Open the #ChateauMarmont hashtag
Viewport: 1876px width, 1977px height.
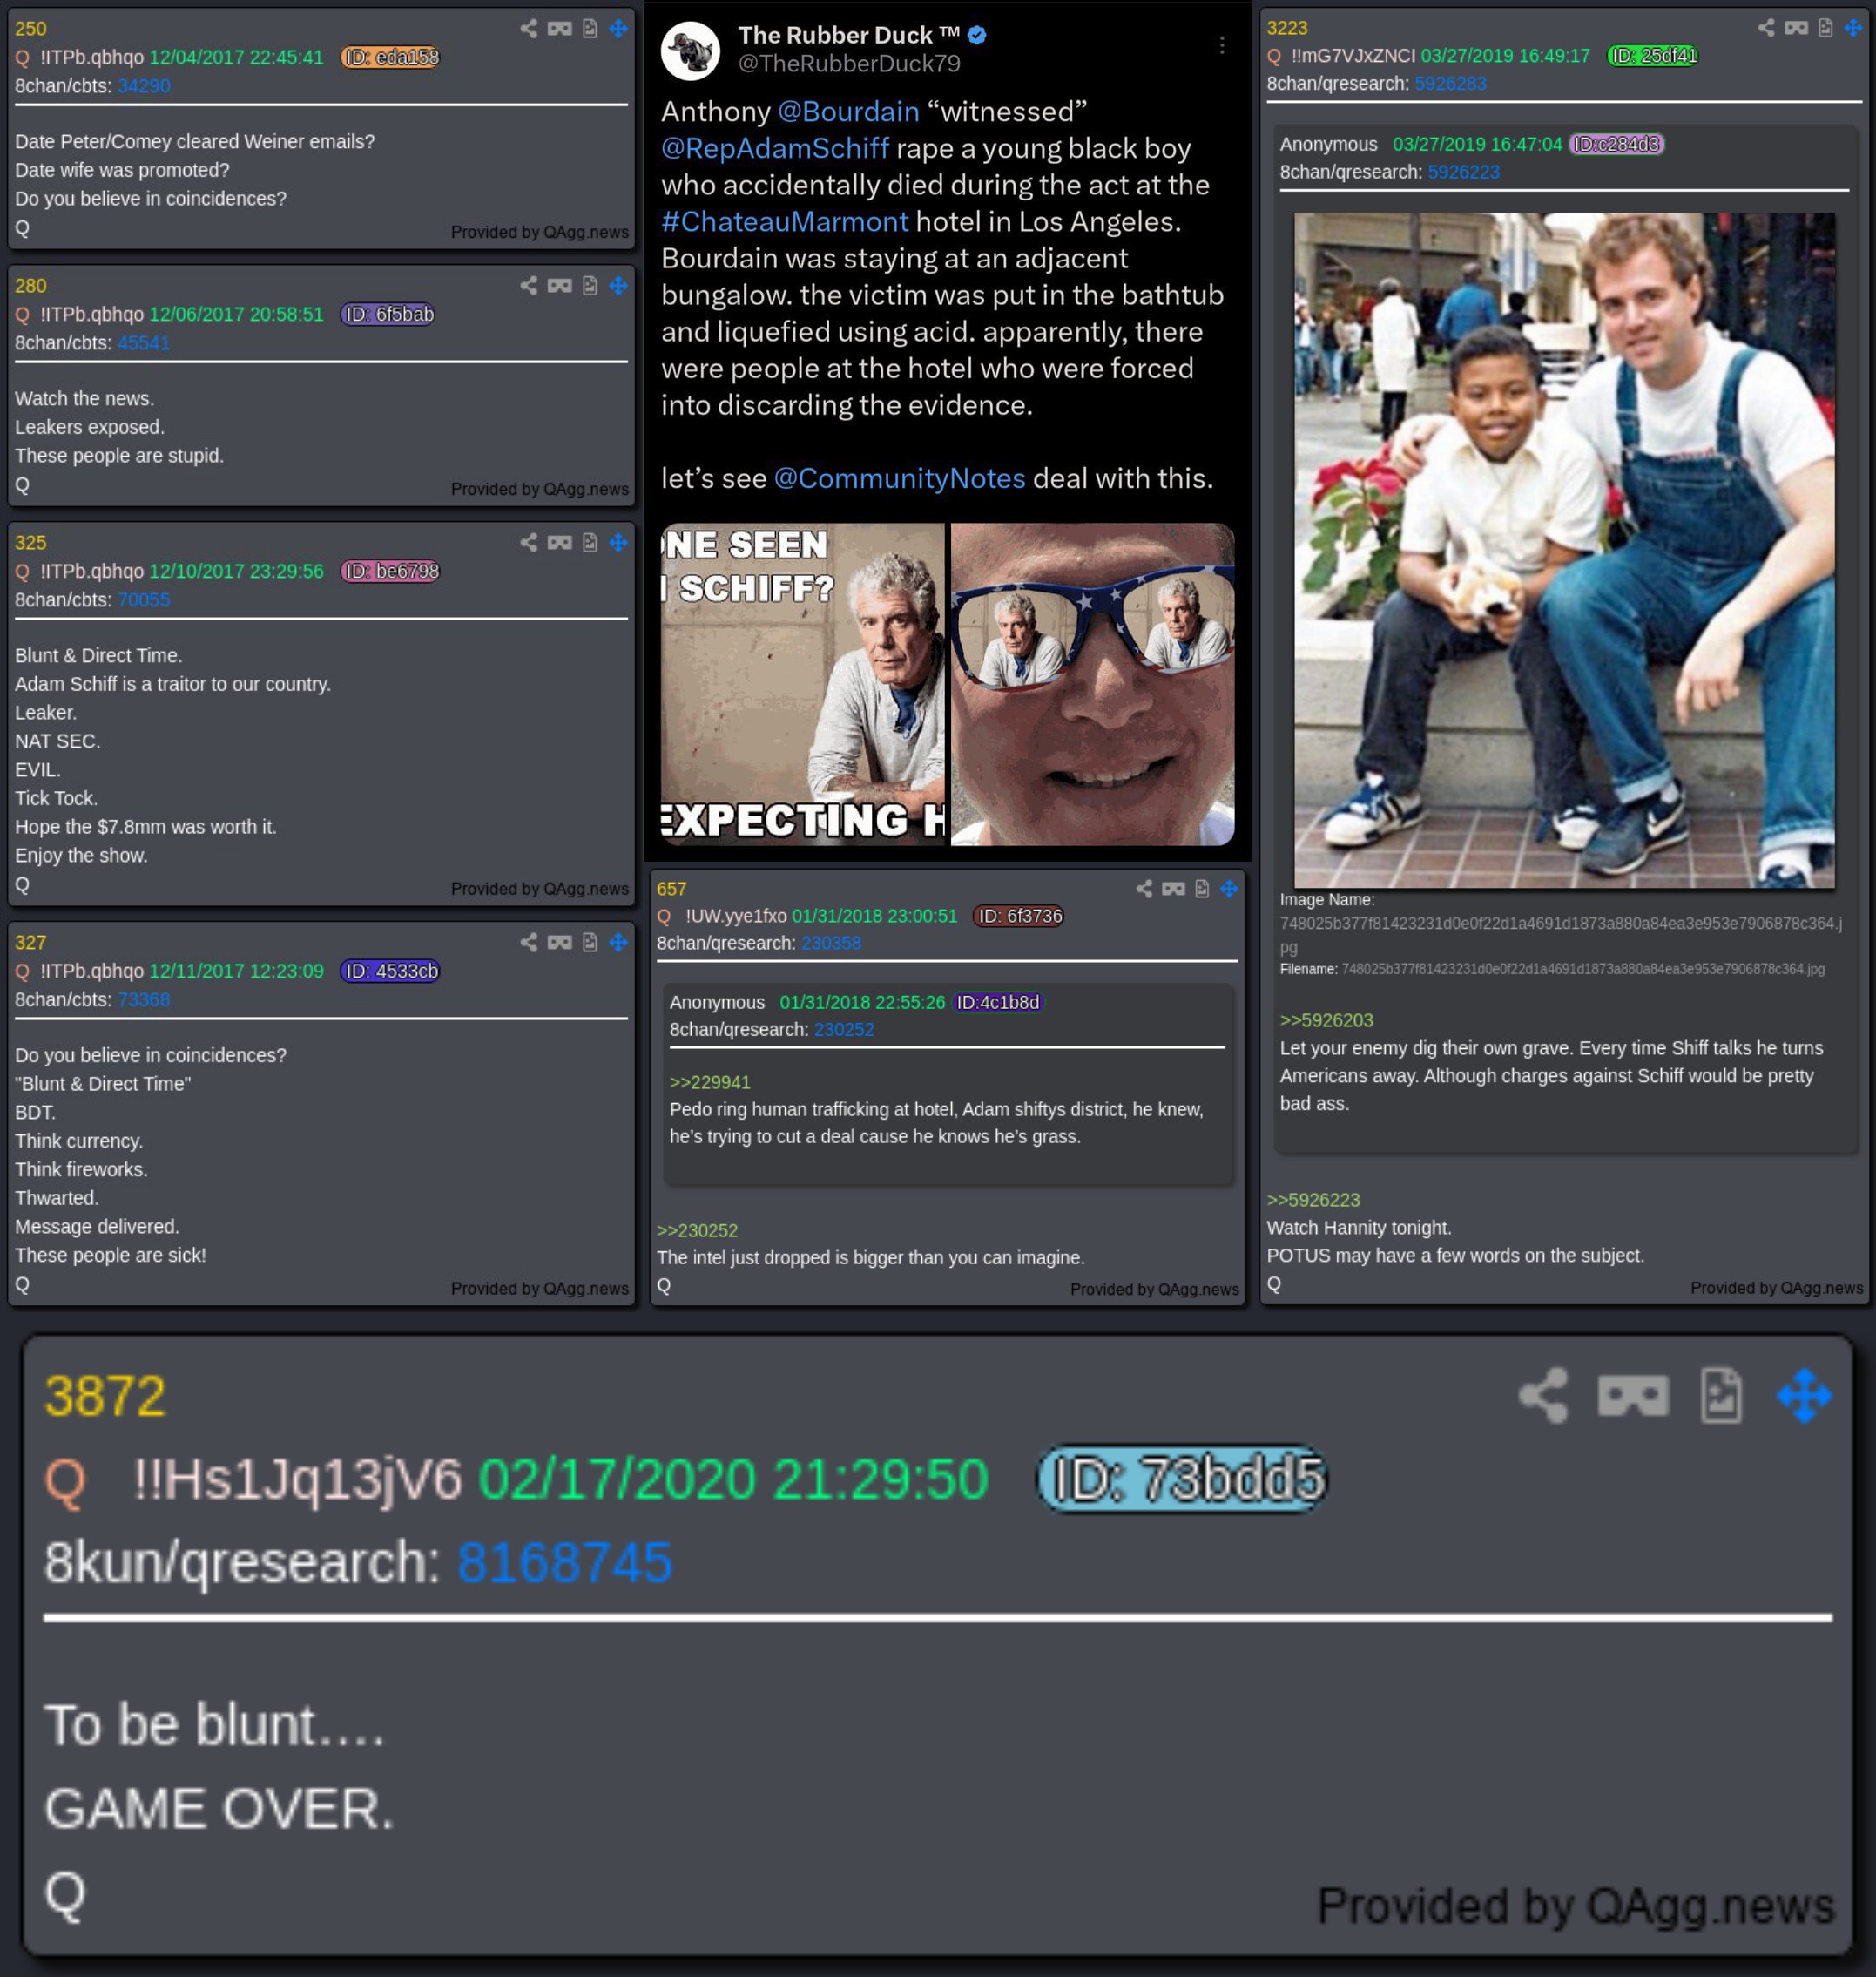785,221
